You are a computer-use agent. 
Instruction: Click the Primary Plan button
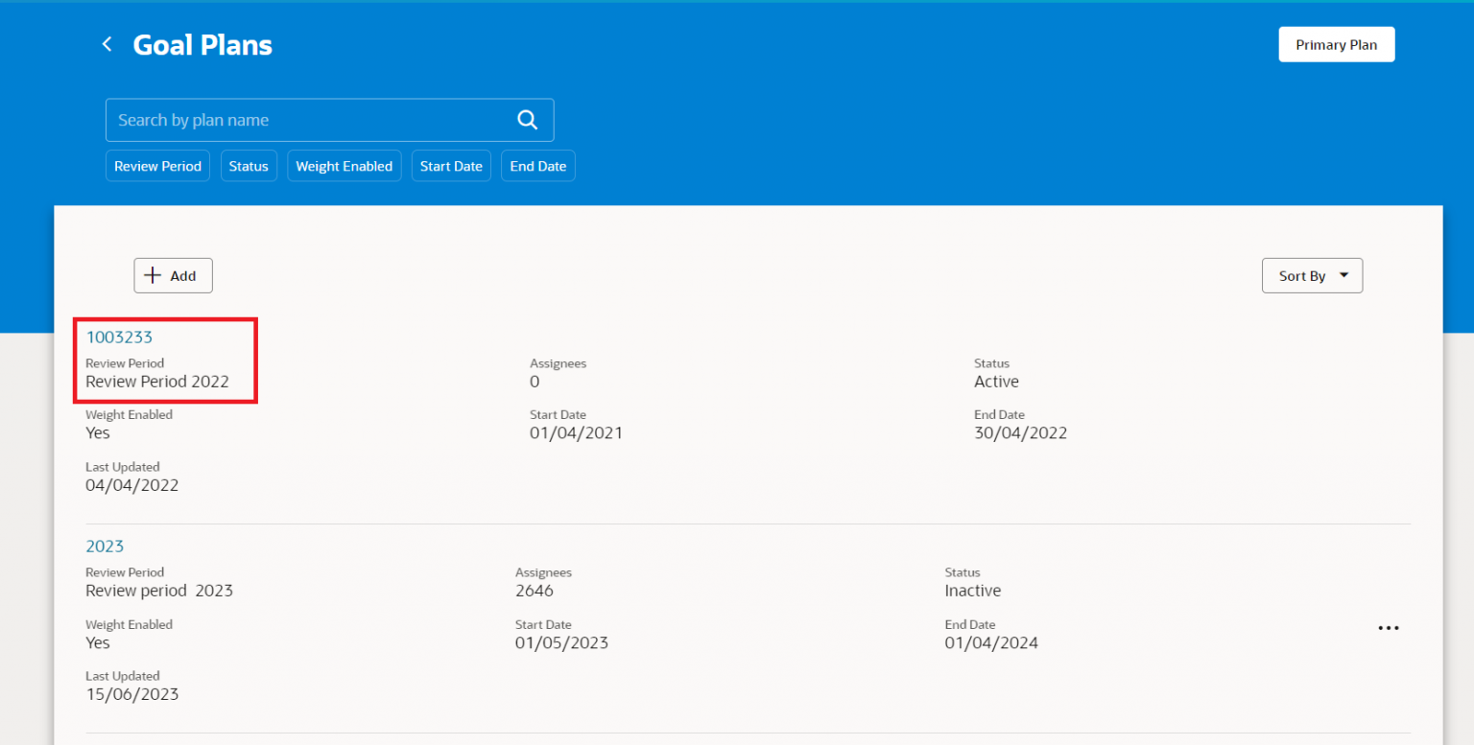click(1336, 44)
